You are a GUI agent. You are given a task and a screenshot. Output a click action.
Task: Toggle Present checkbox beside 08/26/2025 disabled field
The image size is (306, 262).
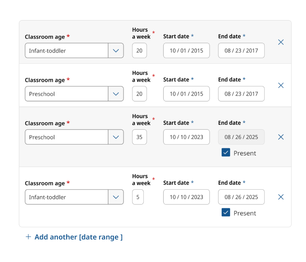226,152
